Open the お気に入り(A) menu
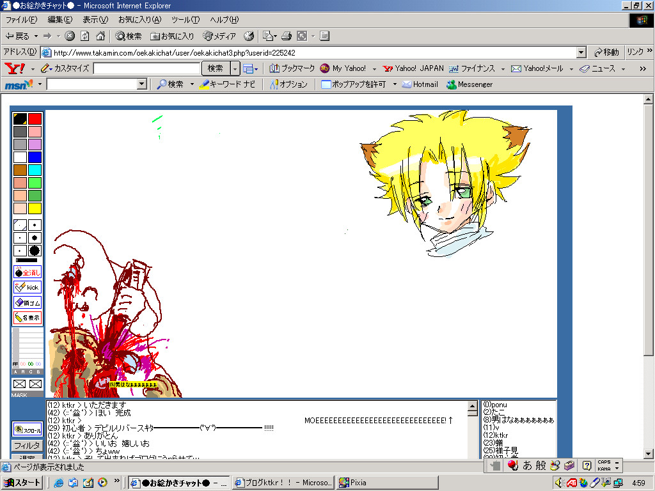The width and height of the screenshot is (655, 491). click(139, 20)
